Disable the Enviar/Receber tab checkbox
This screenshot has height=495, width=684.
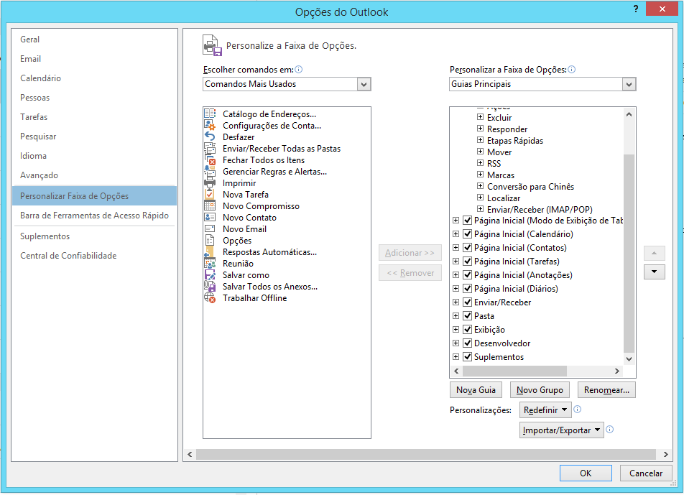(x=467, y=302)
